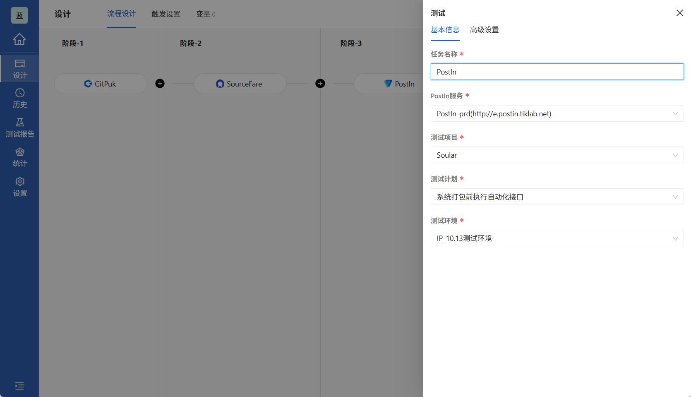The height and width of the screenshot is (397, 691).
Task: Click the 阶段-3 stage header
Action: click(351, 43)
